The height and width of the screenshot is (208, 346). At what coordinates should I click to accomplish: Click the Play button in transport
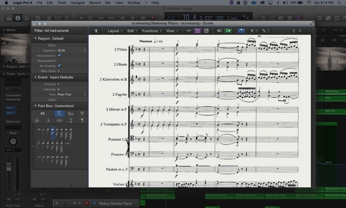(x=133, y=18)
